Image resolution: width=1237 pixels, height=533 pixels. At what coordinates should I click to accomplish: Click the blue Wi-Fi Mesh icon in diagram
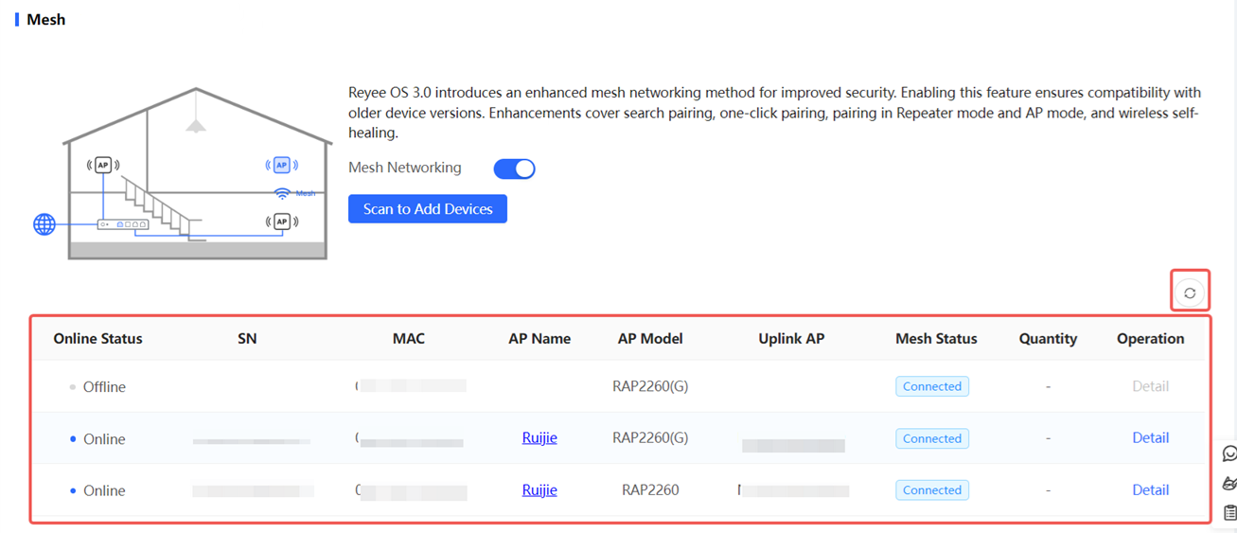283,193
